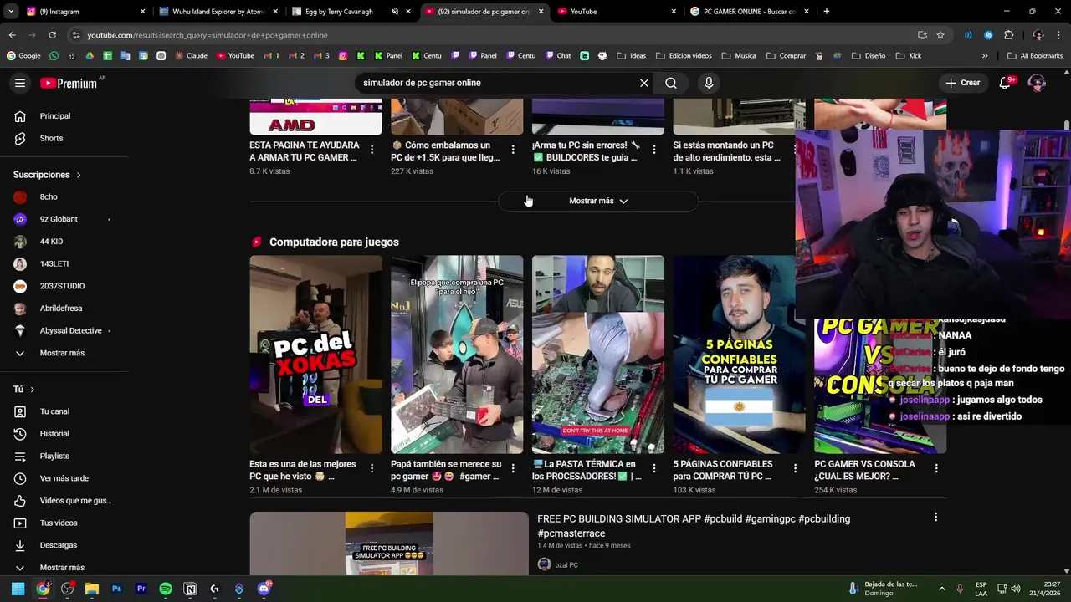Viewport: 1071px width, 602px height.
Task: Open options for 'LA PASTA TÉRMICA' short
Action: 654,468
